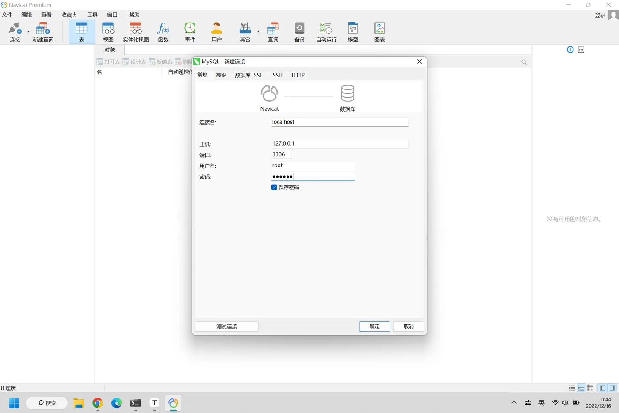The width and height of the screenshot is (619, 413).
Task: Toggle the 英 input method indicator
Action: [x=542, y=403]
